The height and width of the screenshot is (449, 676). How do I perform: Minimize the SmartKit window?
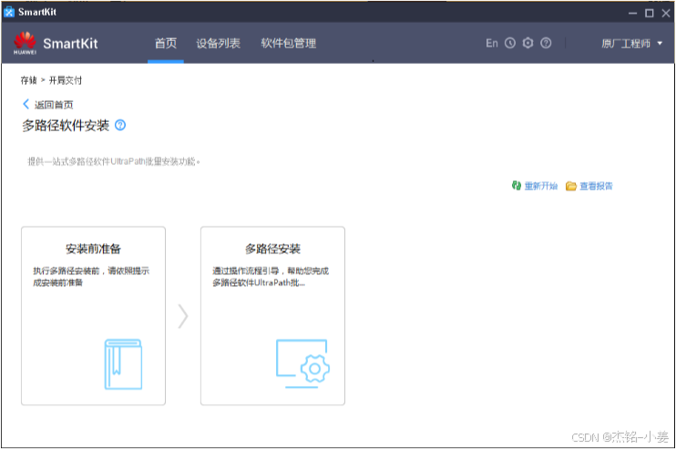[632, 14]
